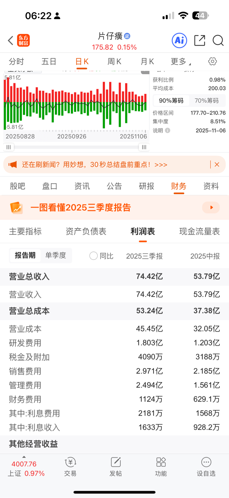The height and width of the screenshot is (498, 229).
Task: Open the 研报 tab
Action: [146, 186]
